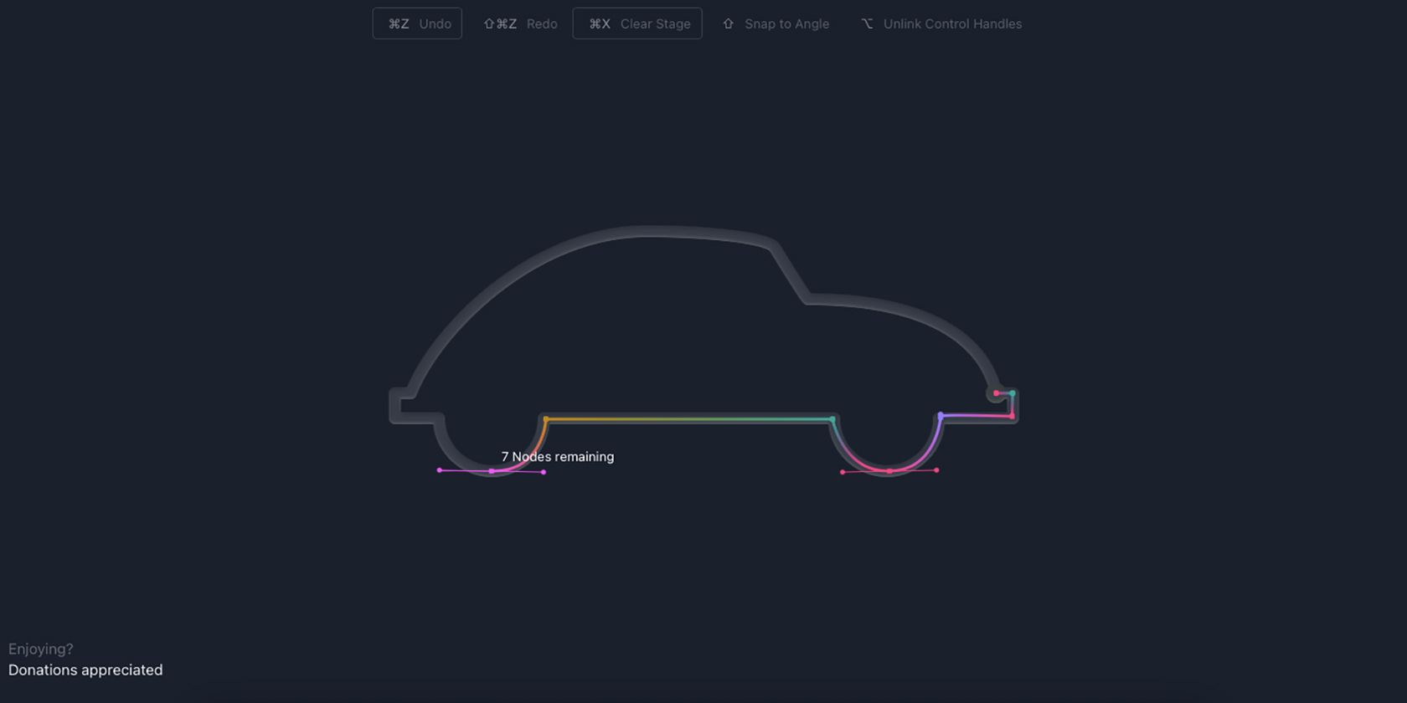Select the red anchor node under the front wheel
The image size is (1407, 703).
tap(889, 471)
